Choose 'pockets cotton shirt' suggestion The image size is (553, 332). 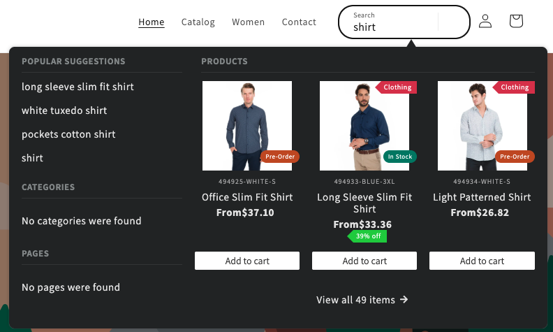pyautogui.click(x=68, y=134)
